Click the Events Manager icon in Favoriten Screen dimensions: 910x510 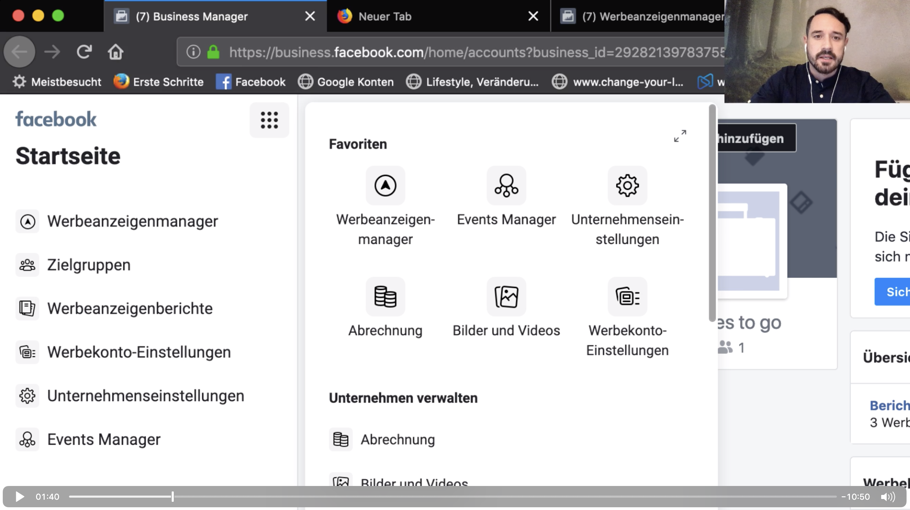506,186
